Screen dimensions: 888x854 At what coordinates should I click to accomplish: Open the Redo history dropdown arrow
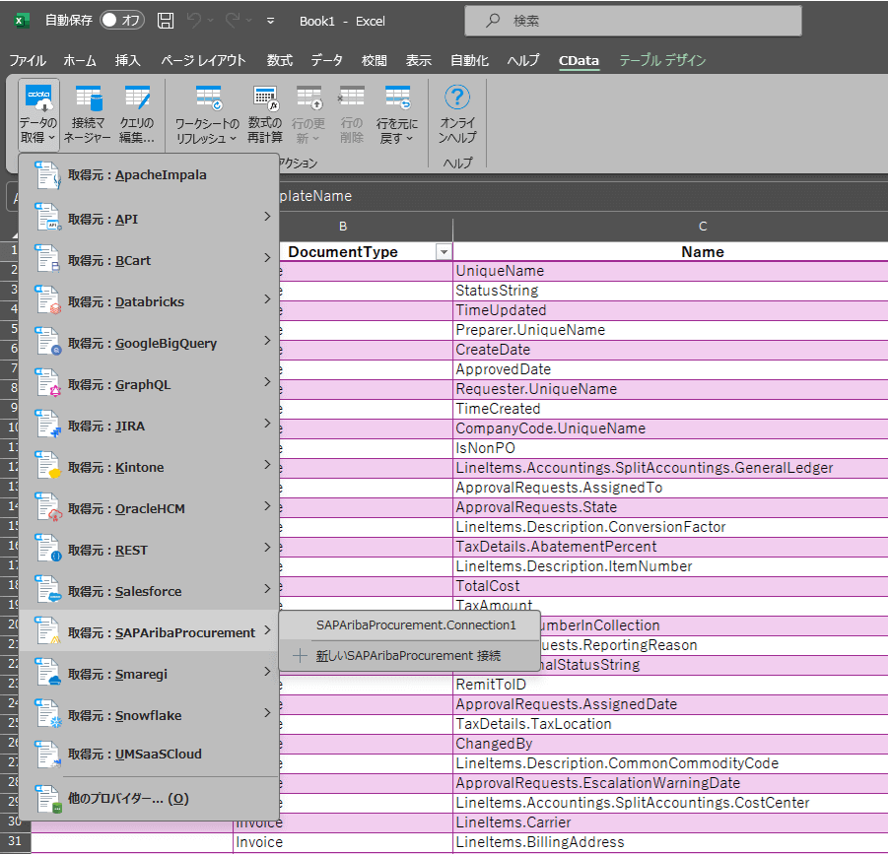248,21
